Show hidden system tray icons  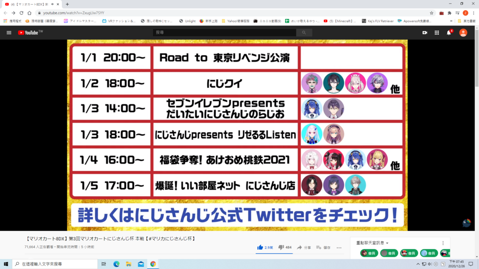tap(418, 264)
